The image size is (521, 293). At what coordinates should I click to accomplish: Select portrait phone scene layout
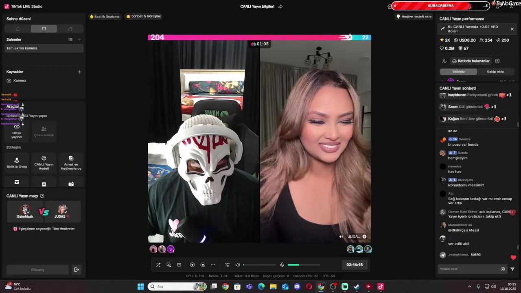pos(18,29)
